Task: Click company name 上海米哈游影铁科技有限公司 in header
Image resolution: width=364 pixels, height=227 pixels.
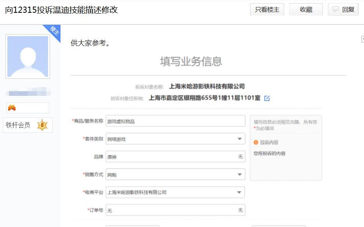Action: coord(207,87)
